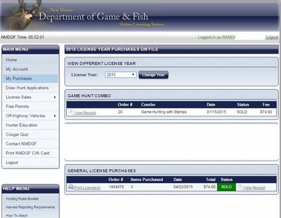This screenshot has width=281, height=218.
Task: Click receipt icon next to SOLD status
Action: click(240, 187)
